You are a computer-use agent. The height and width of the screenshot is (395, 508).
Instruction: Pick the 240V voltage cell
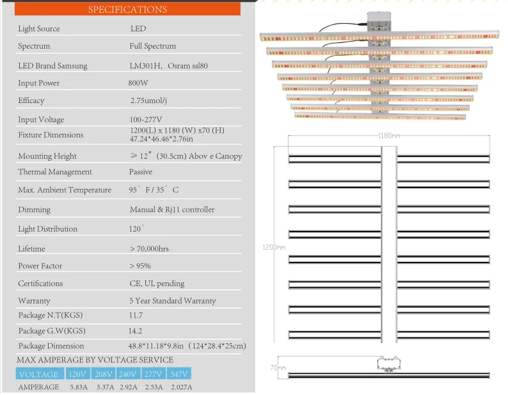(129, 375)
